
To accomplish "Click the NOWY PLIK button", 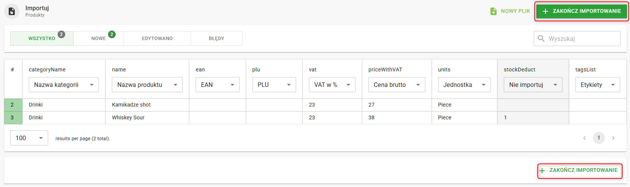I will (510, 11).
